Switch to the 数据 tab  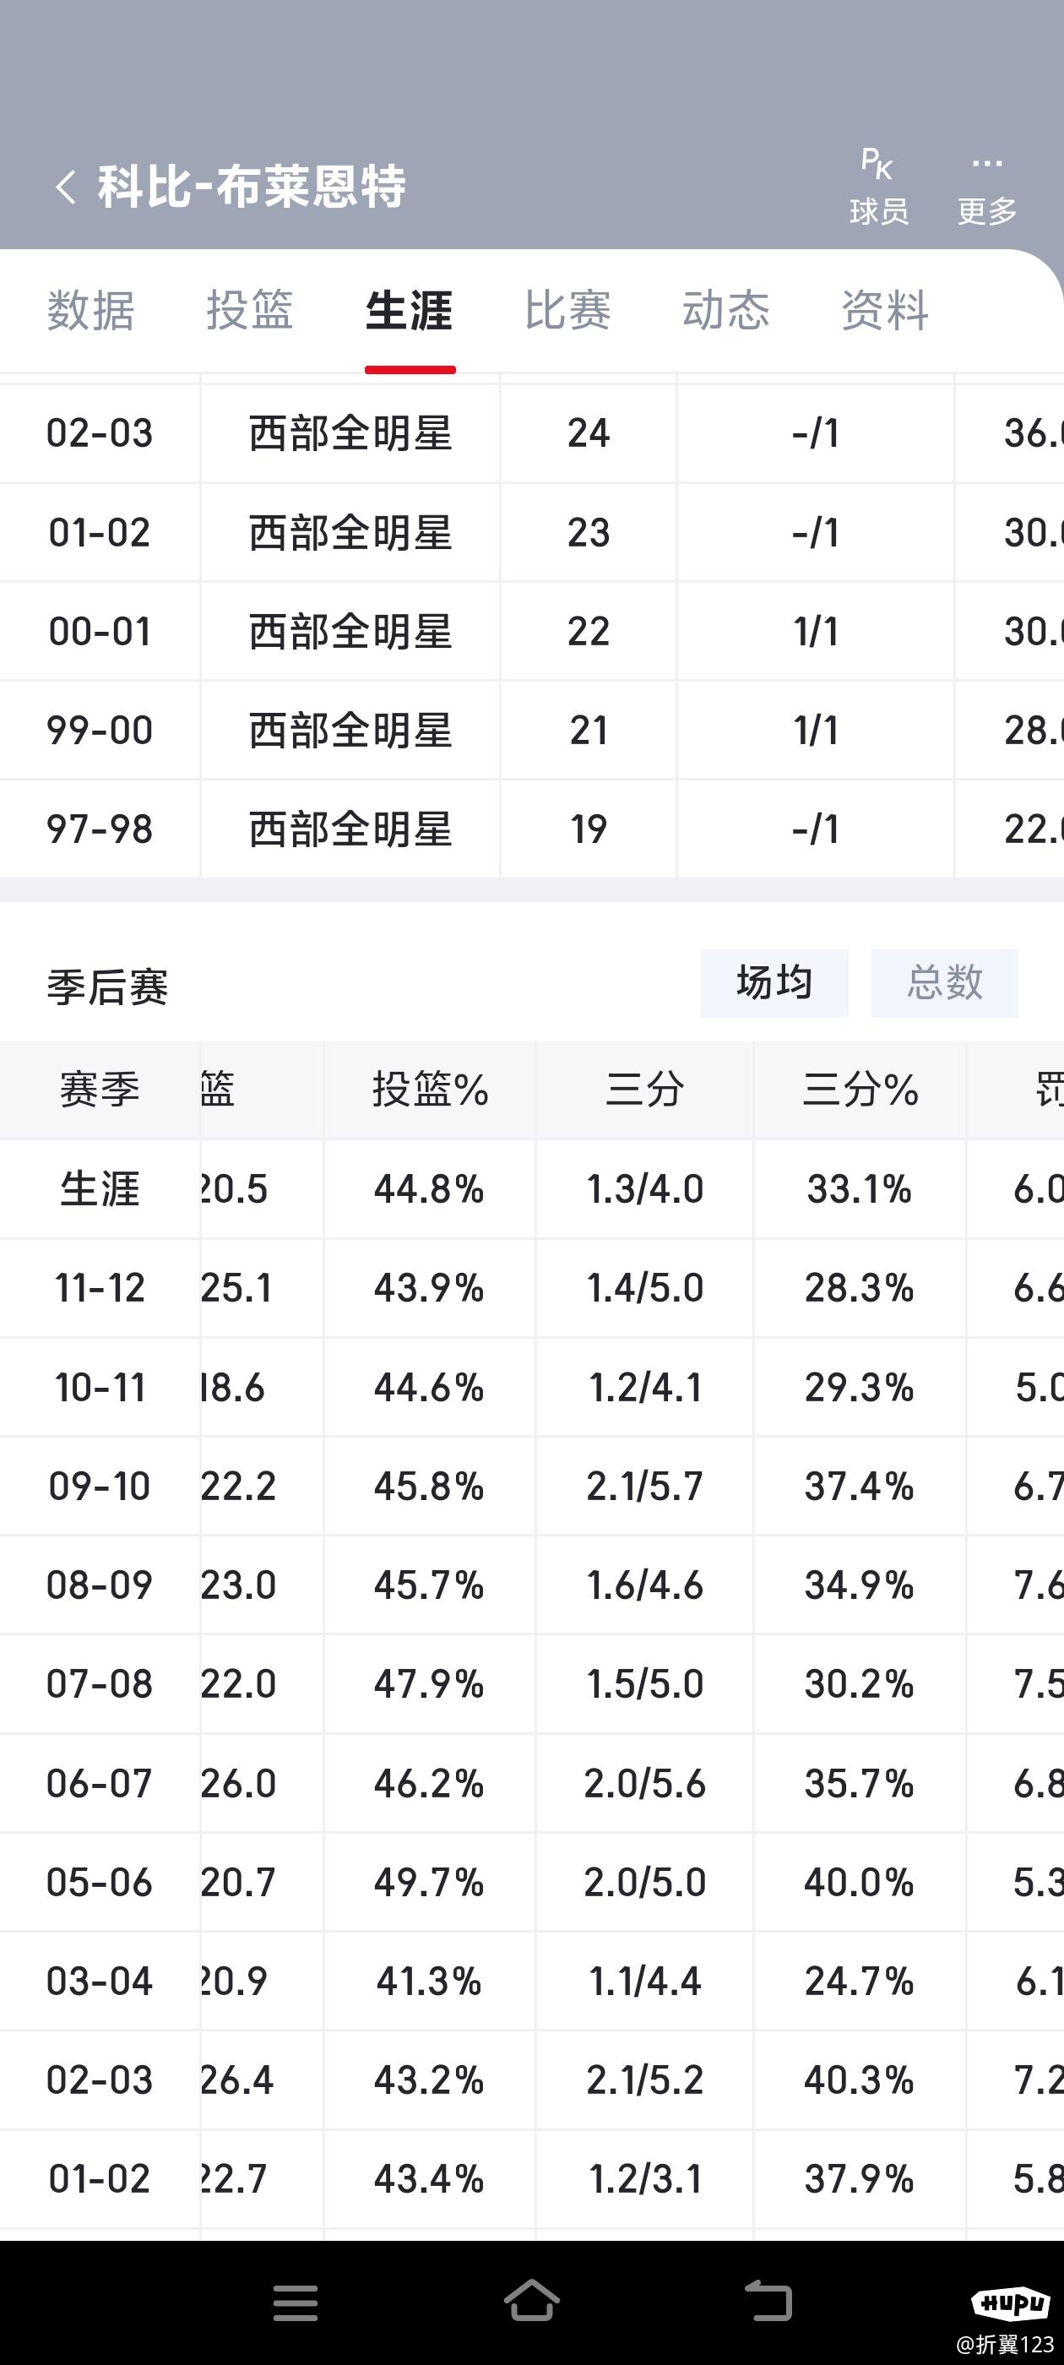pyautogui.click(x=91, y=310)
